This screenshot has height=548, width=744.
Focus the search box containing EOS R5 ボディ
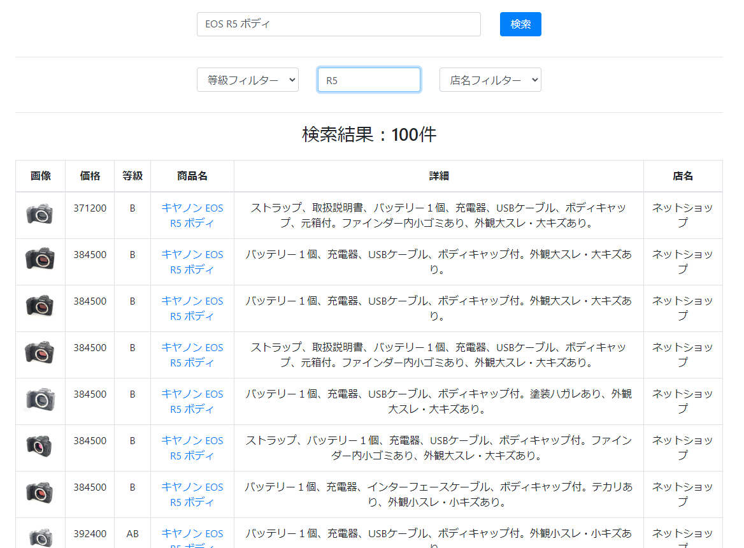338,24
